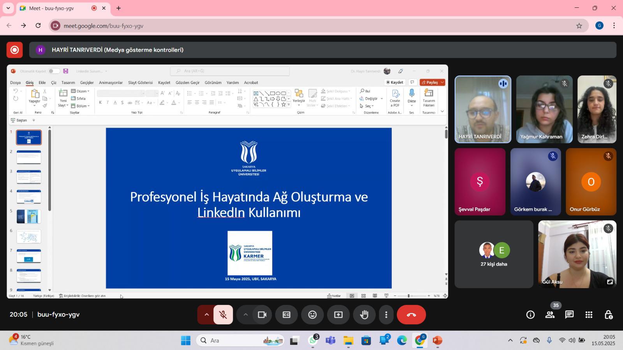Toggle closed captions in Meet
The width and height of the screenshot is (623, 350).
(287, 315)
